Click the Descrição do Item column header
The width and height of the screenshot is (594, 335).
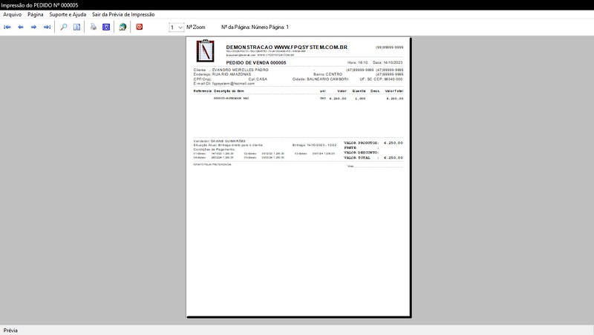click(x=229, y=91)
